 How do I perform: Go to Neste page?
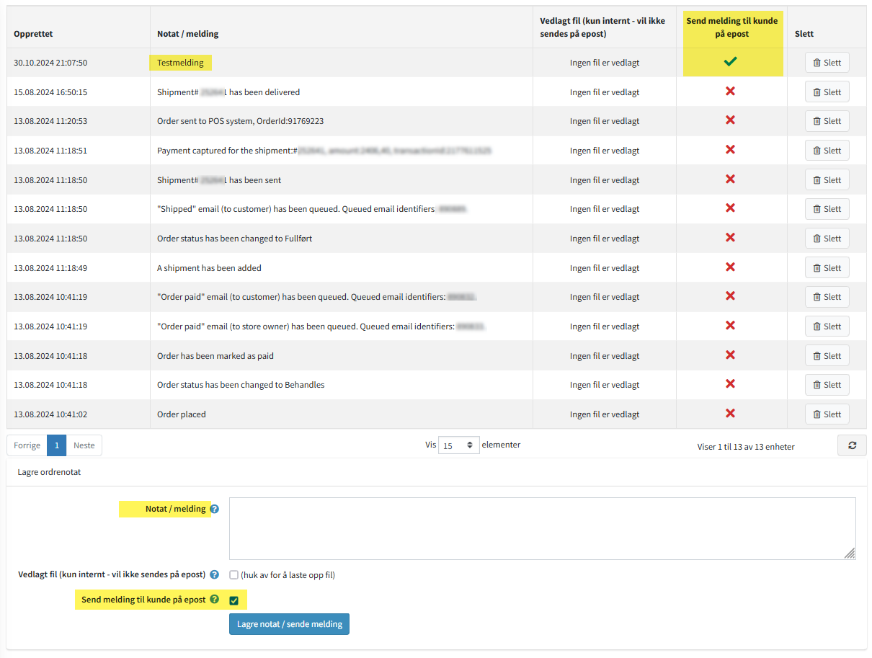tap(84, 445)
